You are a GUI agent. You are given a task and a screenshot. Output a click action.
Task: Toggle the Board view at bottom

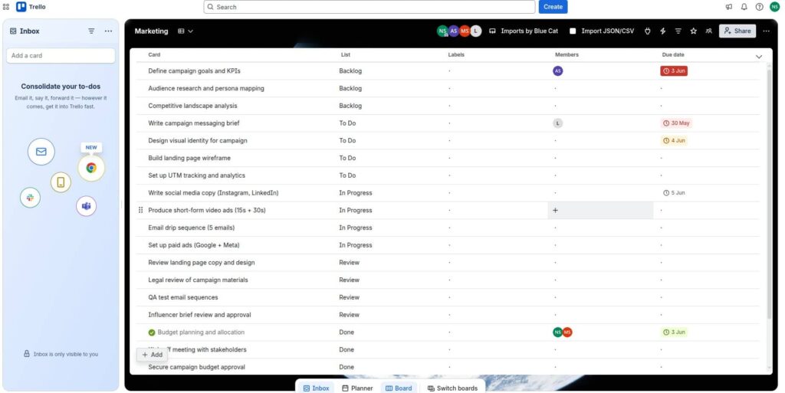tap(399, 388)
